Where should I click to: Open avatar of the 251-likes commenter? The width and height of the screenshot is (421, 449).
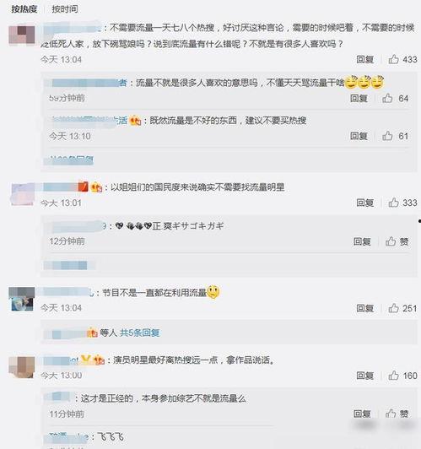pos(22,299)
